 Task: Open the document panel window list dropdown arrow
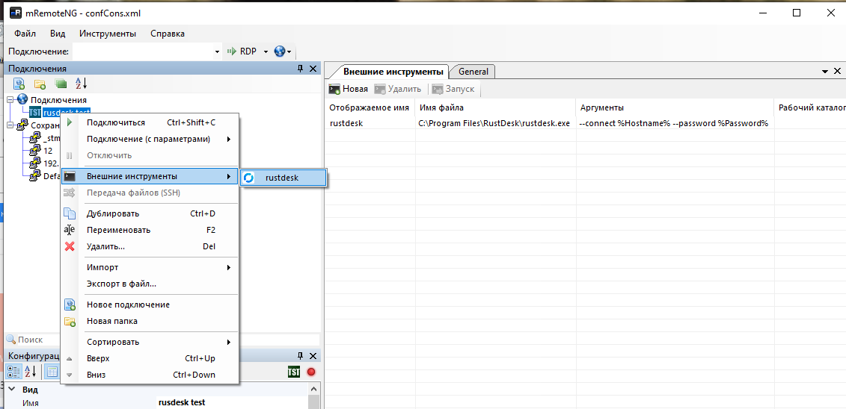click(x=825, y=72)
